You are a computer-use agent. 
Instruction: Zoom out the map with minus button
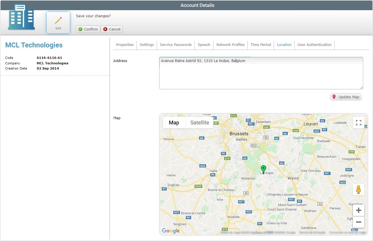click(x=358, y=222)
